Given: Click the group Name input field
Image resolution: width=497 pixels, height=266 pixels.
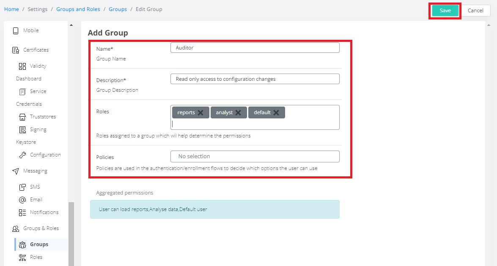Looking at the screenshot, I should 255,48.
